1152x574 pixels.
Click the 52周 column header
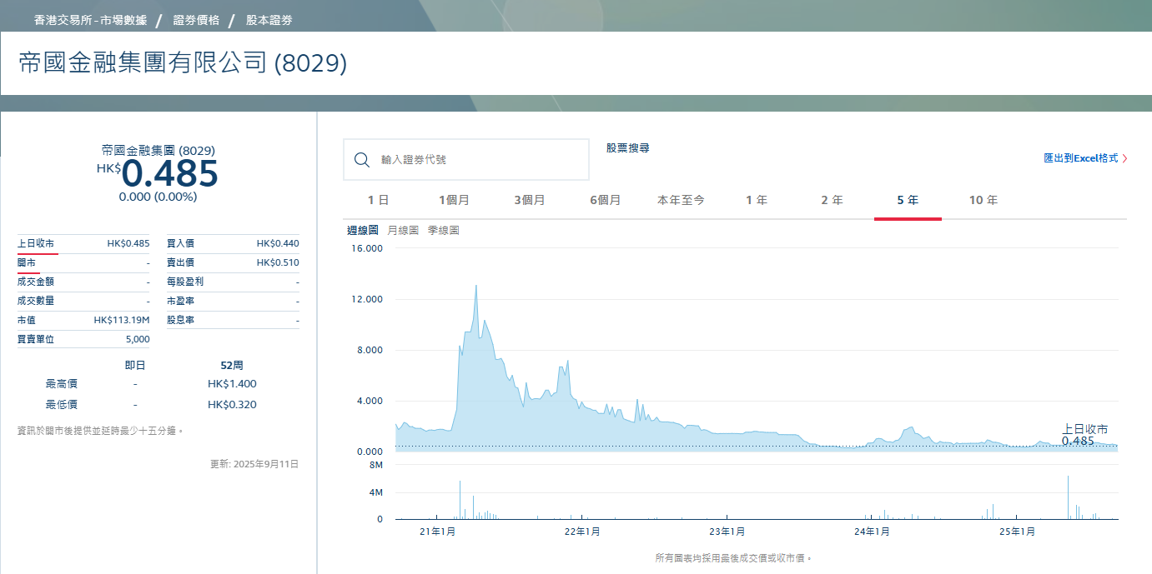tap(232, 365)
